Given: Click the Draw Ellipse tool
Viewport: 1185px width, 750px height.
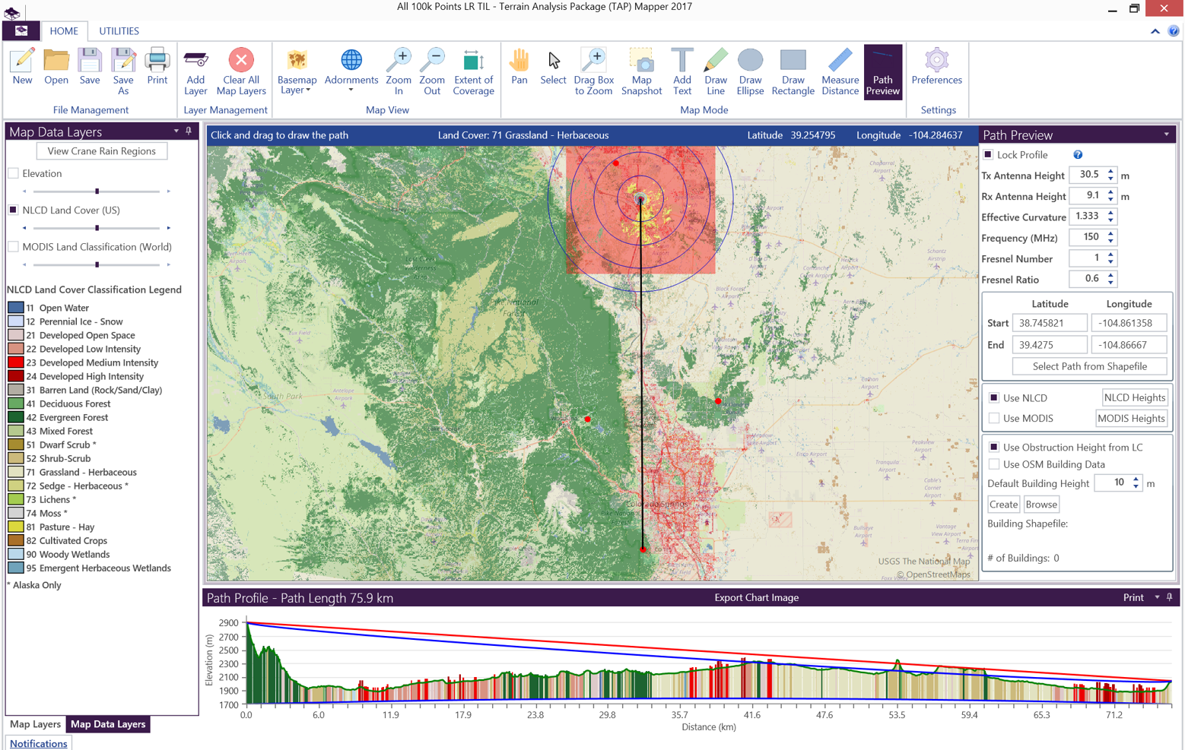Looking at the screenshot, I should 749,71.
